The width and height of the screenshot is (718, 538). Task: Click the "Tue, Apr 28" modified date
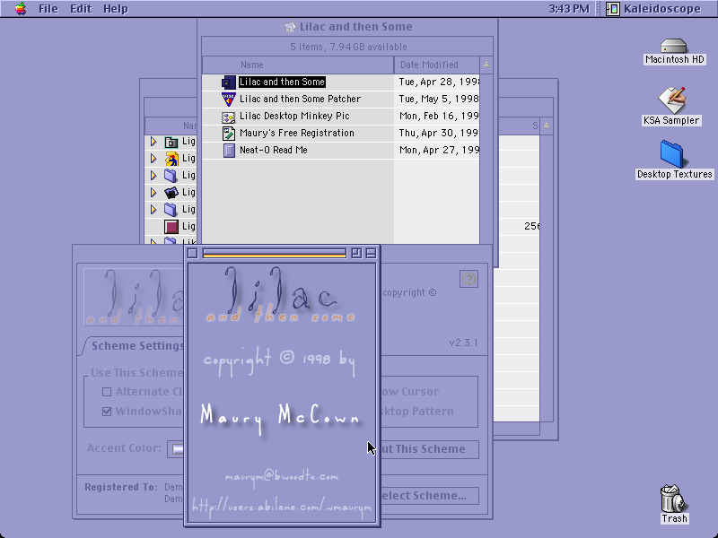[439, 82]
